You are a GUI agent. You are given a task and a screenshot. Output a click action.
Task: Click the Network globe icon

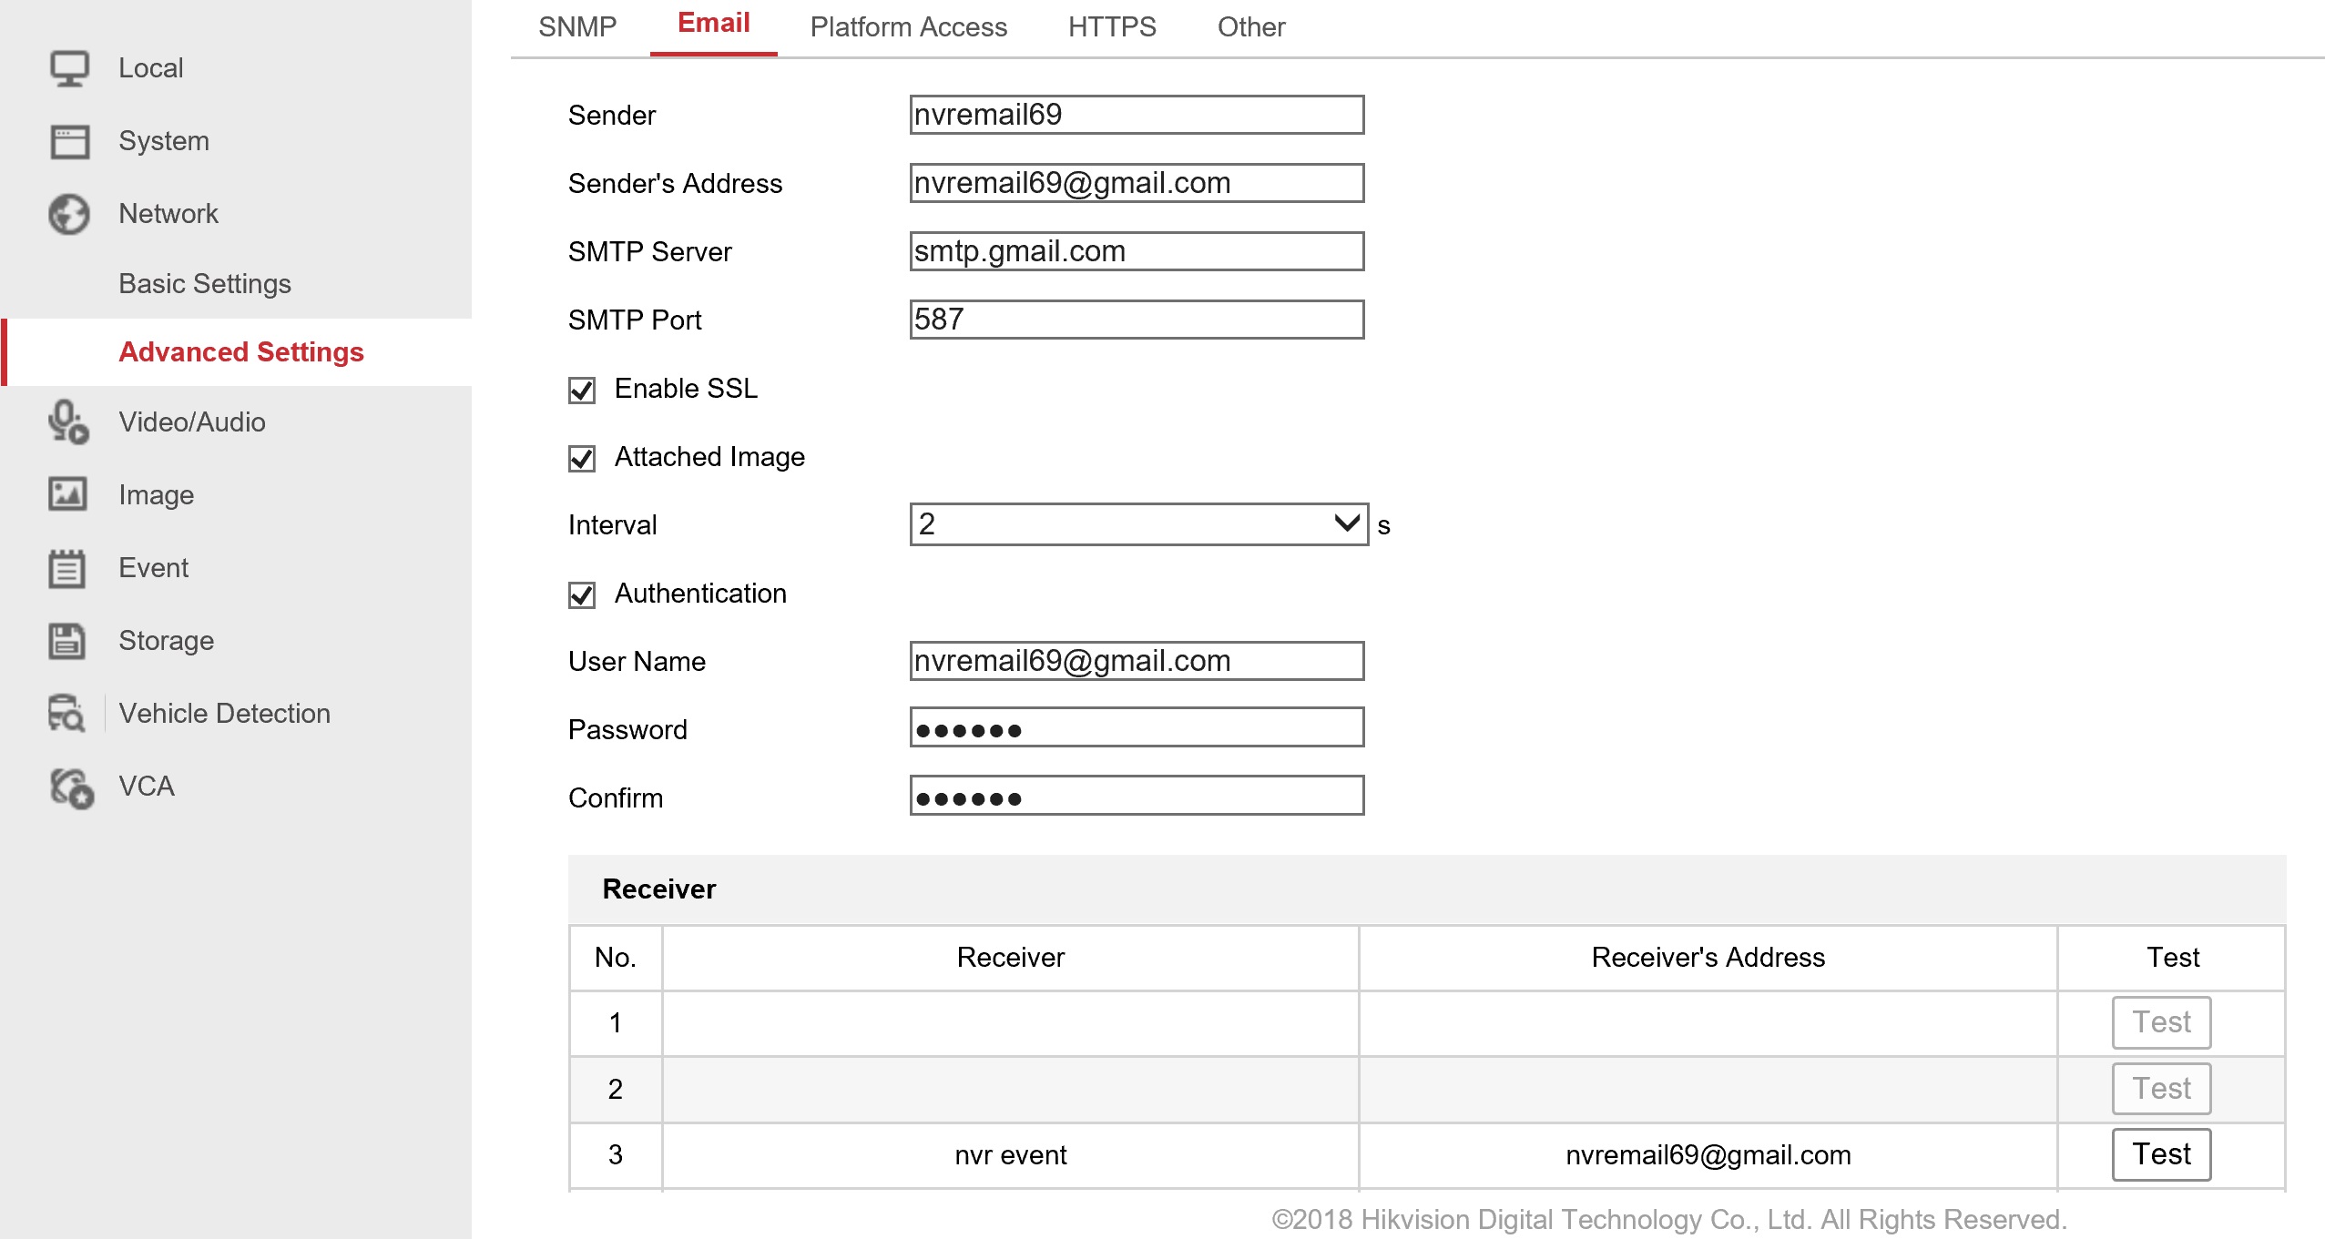(x=69, y=214)
